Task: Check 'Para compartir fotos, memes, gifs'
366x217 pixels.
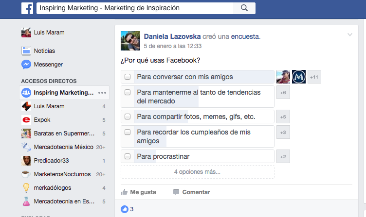Action: click(x=128, y=117)
